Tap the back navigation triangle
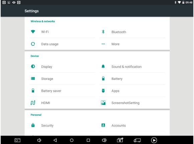 point(55,140)
